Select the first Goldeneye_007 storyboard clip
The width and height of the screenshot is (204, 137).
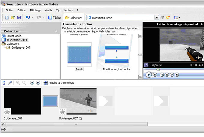[22, 101]
